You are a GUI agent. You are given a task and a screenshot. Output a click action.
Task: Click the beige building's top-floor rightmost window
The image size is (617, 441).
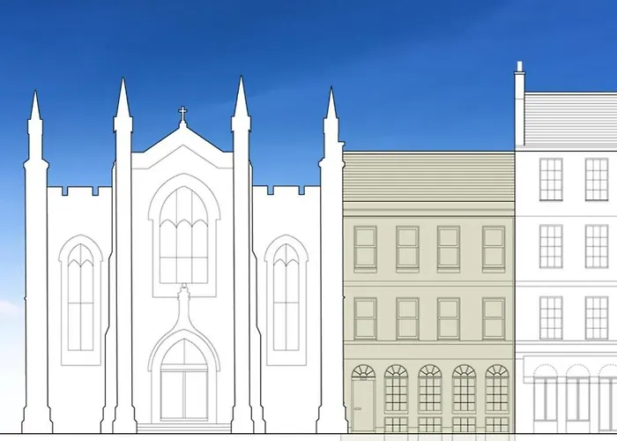[494, 248]
